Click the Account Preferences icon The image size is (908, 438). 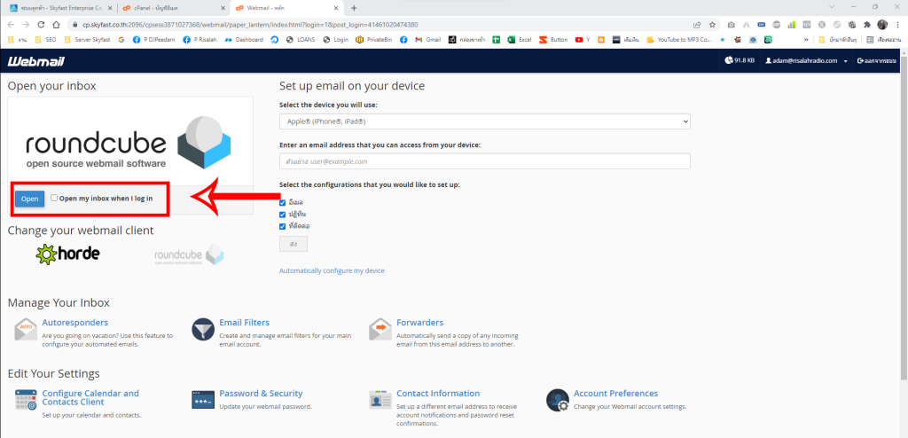(557, 400)
